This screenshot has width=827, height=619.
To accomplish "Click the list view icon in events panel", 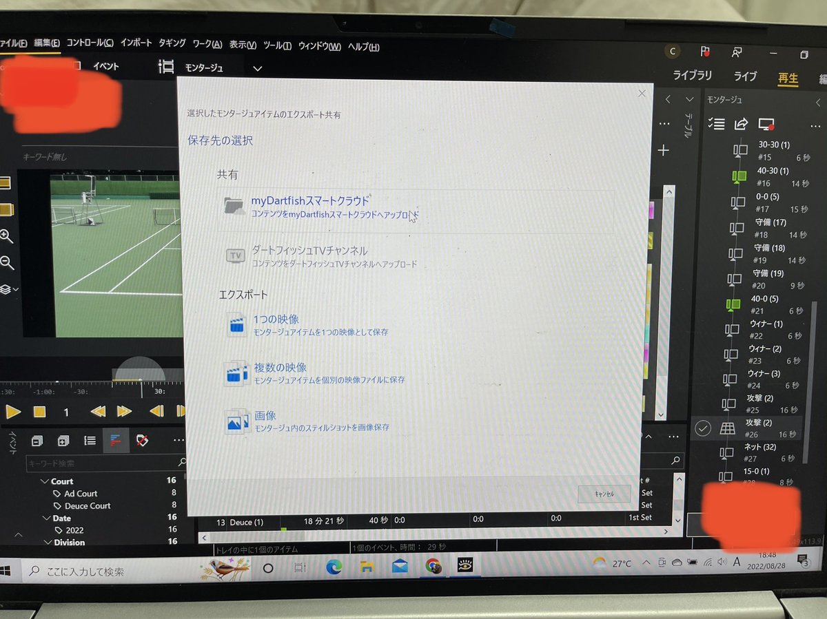I will click(90, 440).
